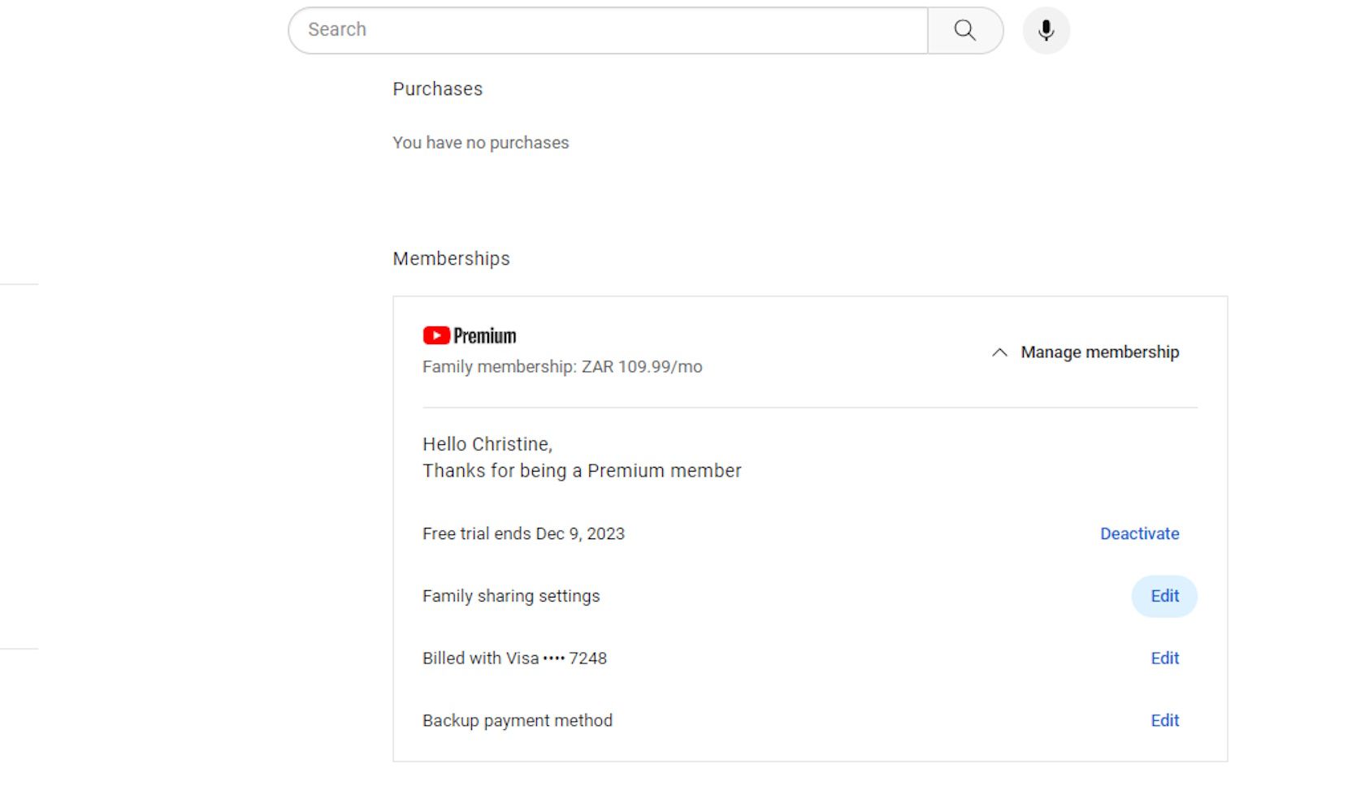Click the search magnifying glass icon
This screenshot has height=790, width=1365.
964,30
